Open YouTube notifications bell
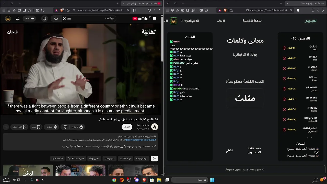Screen dimensions: 327x184 pos(18,19)
